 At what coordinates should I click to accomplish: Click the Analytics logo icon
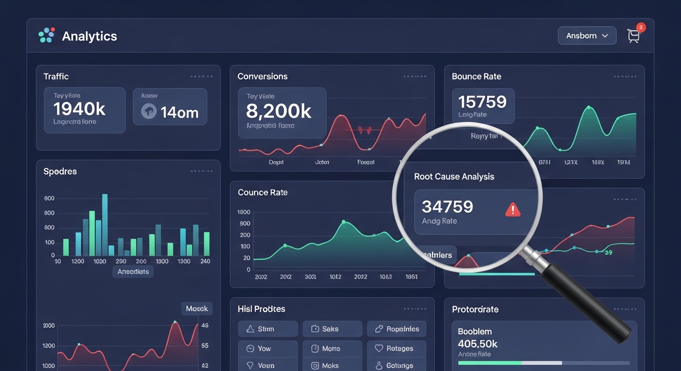(x=46, y=35)
